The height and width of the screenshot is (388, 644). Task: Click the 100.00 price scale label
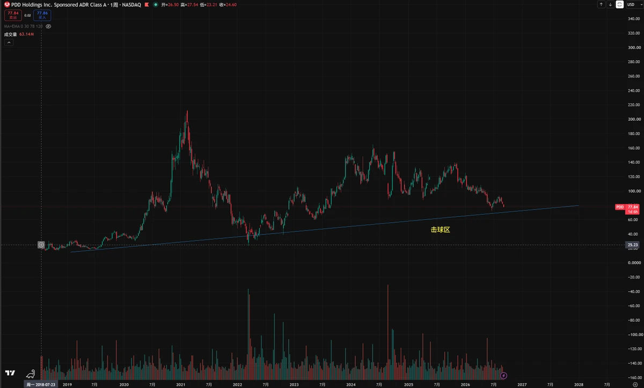634,191
